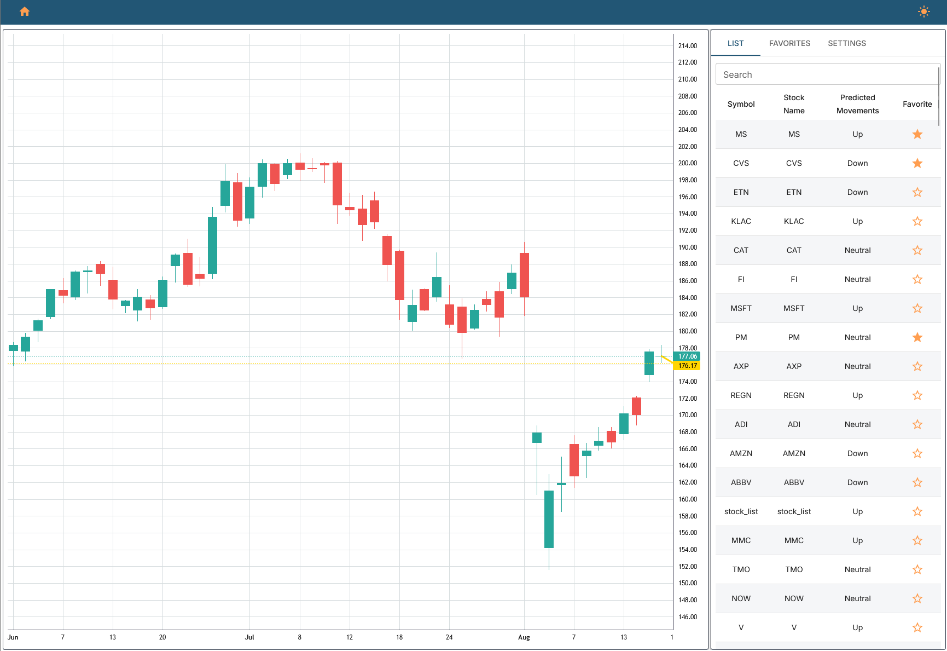
Task: Unfavorite the CVS stock star
Action: (917, 163)
